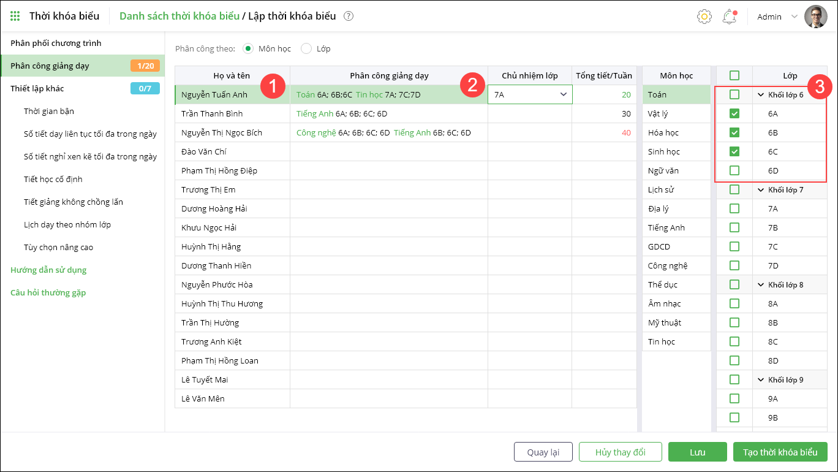Screen dimensions: 838x472
Task: Tick the select-all classes header checkbox
Action: coord(734,75)
